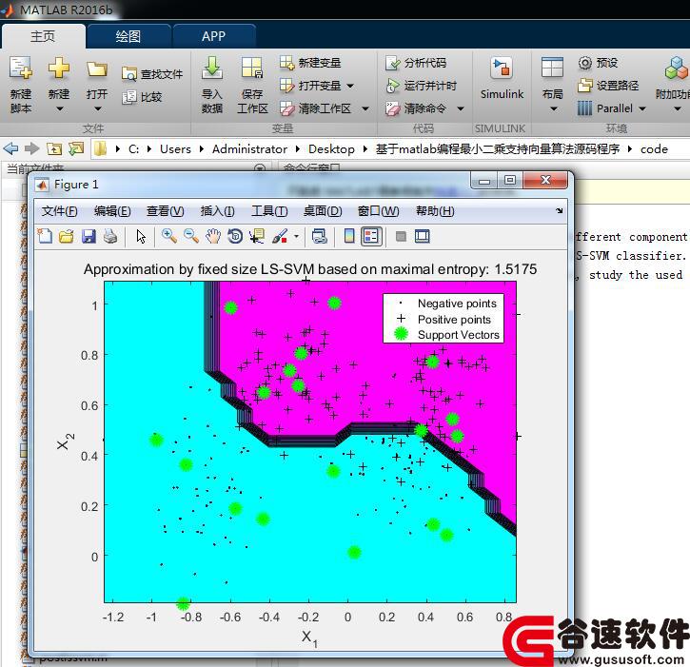The width and height of the screenshot is (690, 667).
Task: Expand the New (新建) dropdown arrow
Action: point(59,108)
